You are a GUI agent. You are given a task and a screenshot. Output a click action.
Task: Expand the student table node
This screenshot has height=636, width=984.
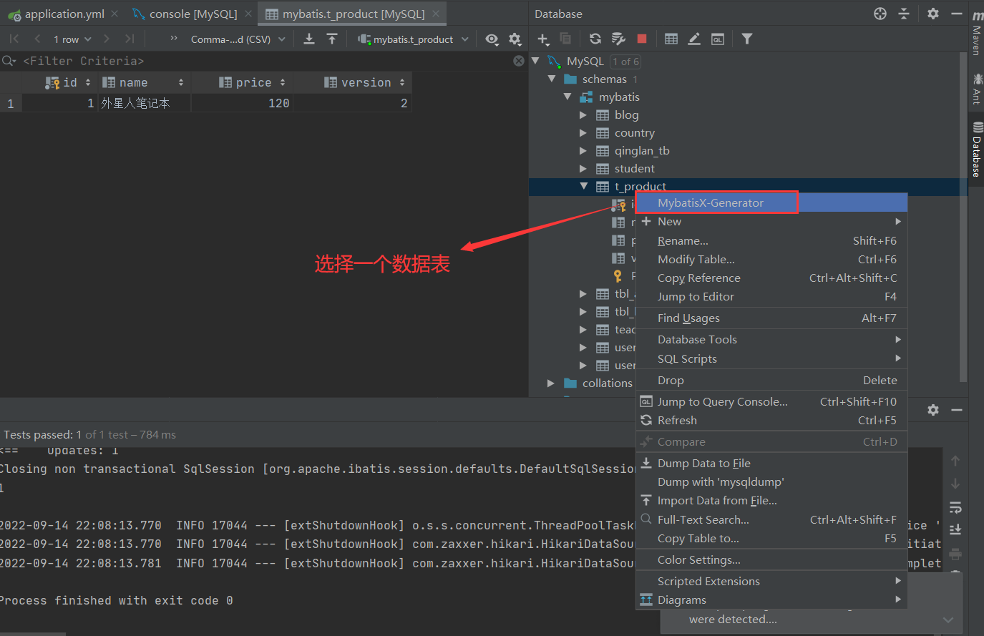(583, 168)
